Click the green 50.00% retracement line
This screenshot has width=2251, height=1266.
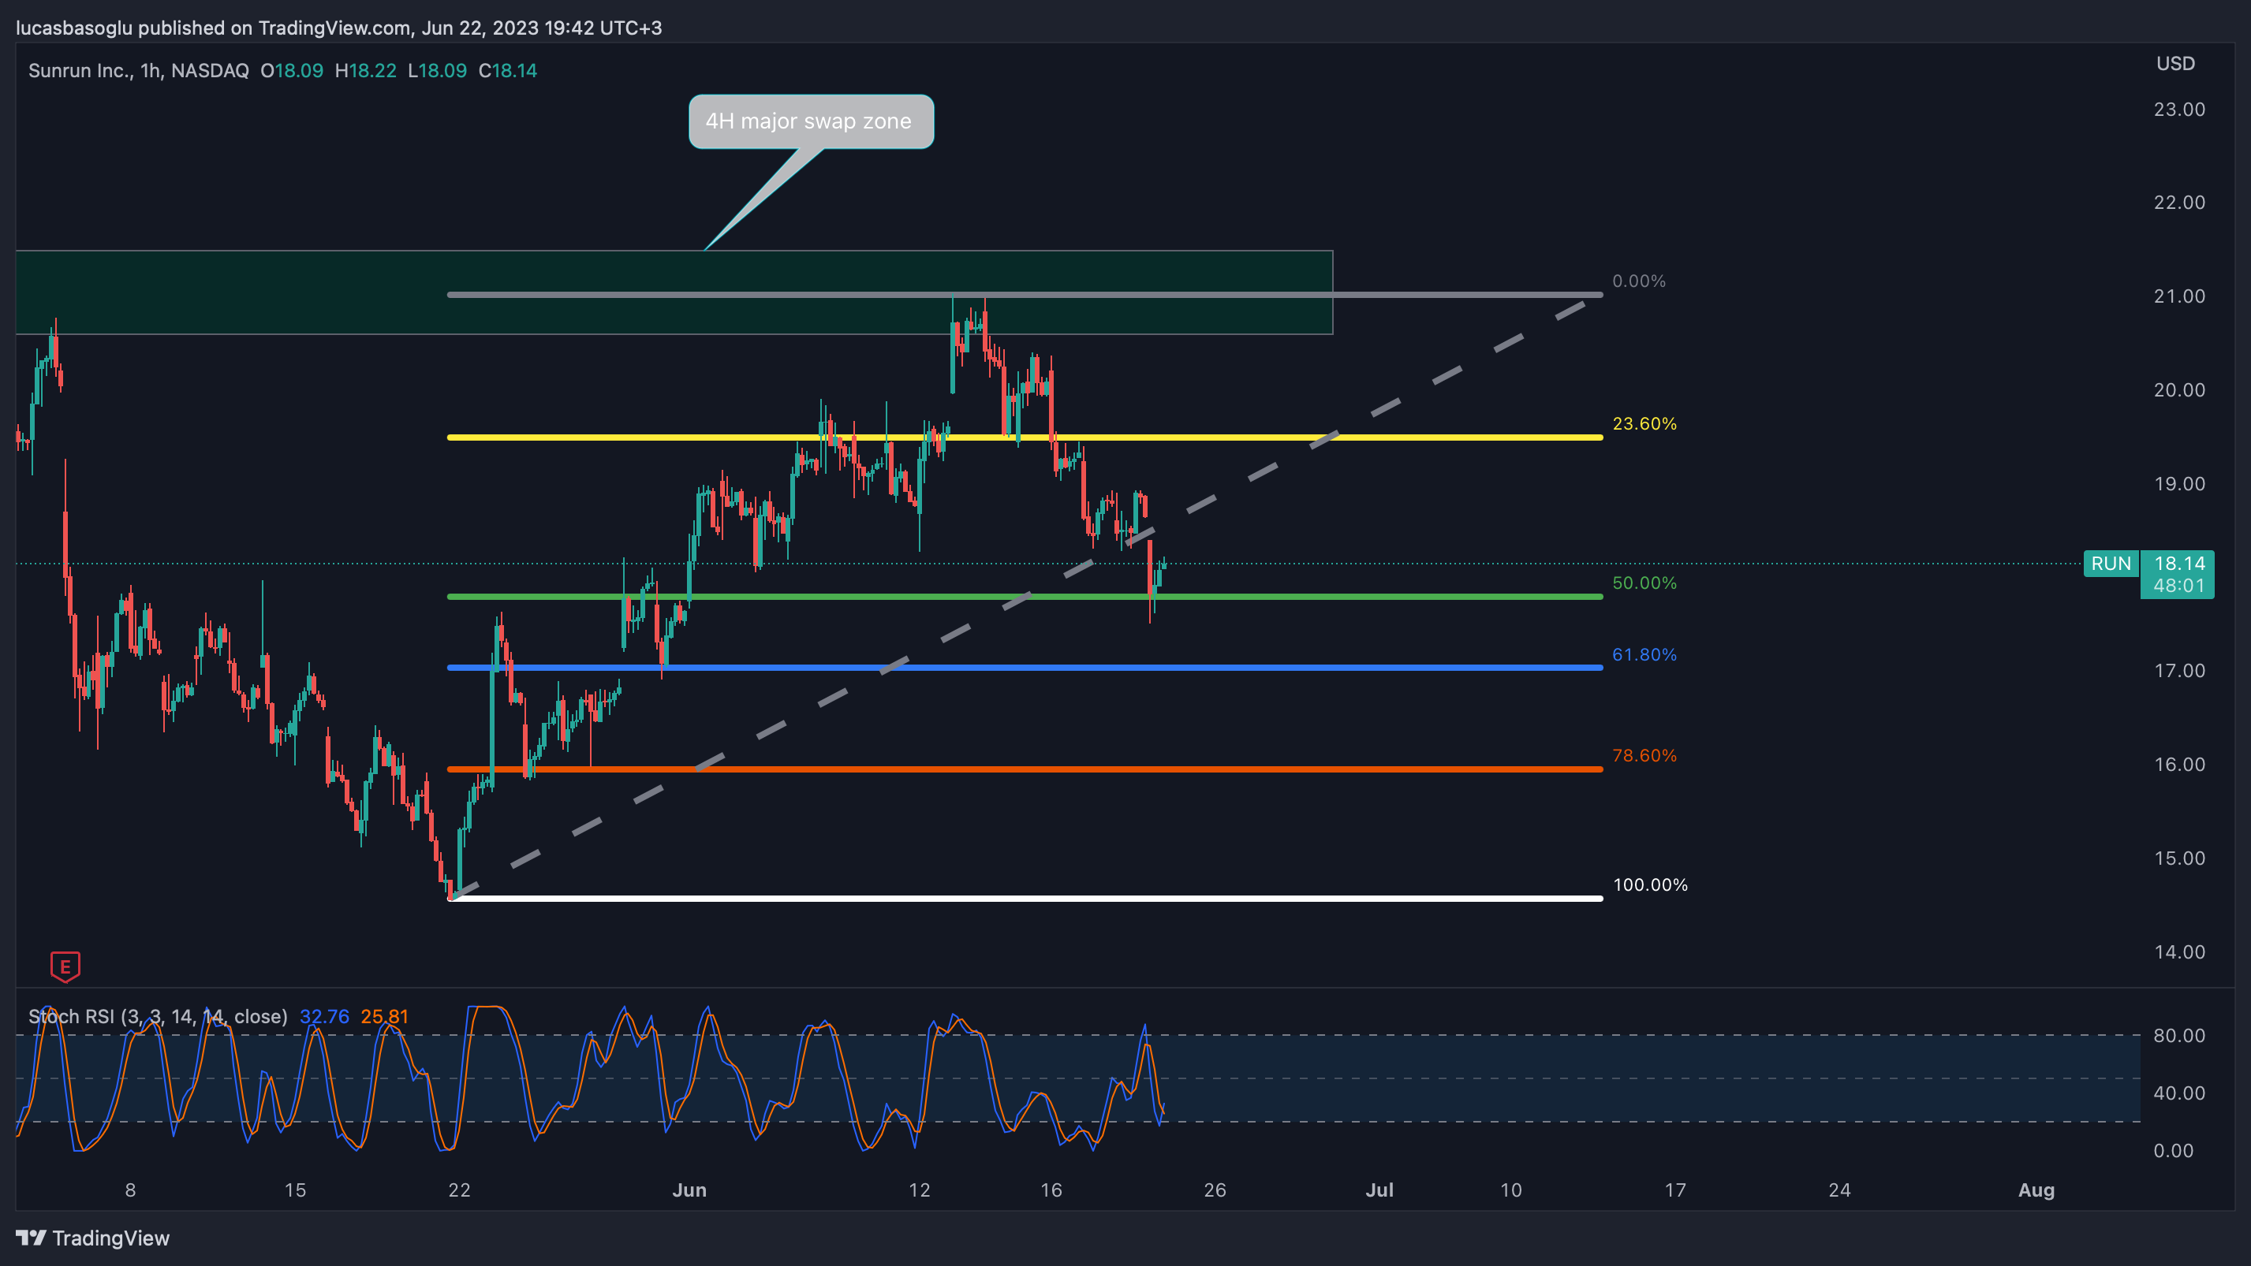click(x=1025, y=596)
